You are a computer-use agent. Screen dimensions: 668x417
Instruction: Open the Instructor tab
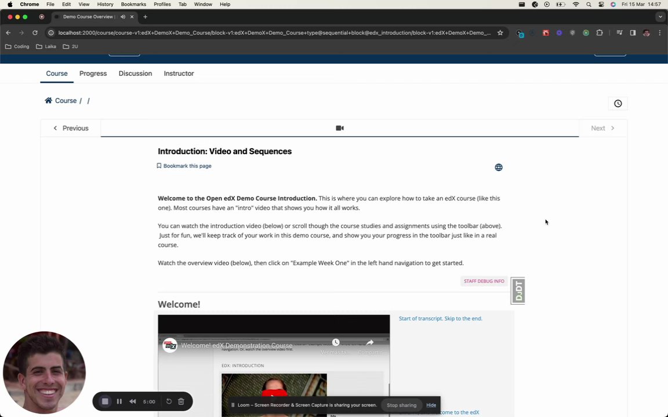coord(179,74)
